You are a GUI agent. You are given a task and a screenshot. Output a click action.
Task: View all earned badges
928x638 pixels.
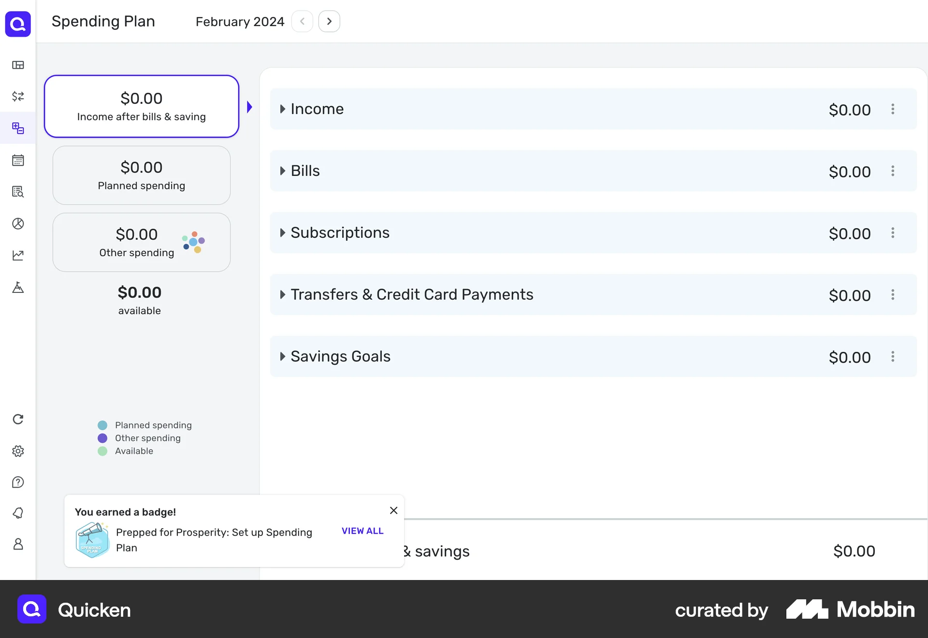tap(362, 531)
